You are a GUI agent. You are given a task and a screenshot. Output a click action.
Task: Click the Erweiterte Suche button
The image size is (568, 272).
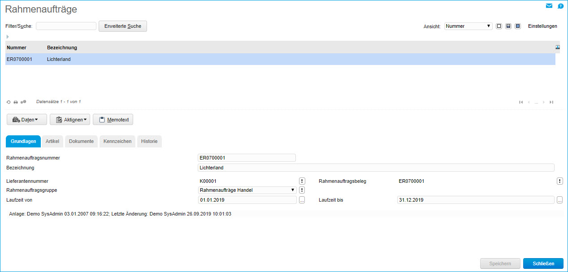[x=123, y=26]
